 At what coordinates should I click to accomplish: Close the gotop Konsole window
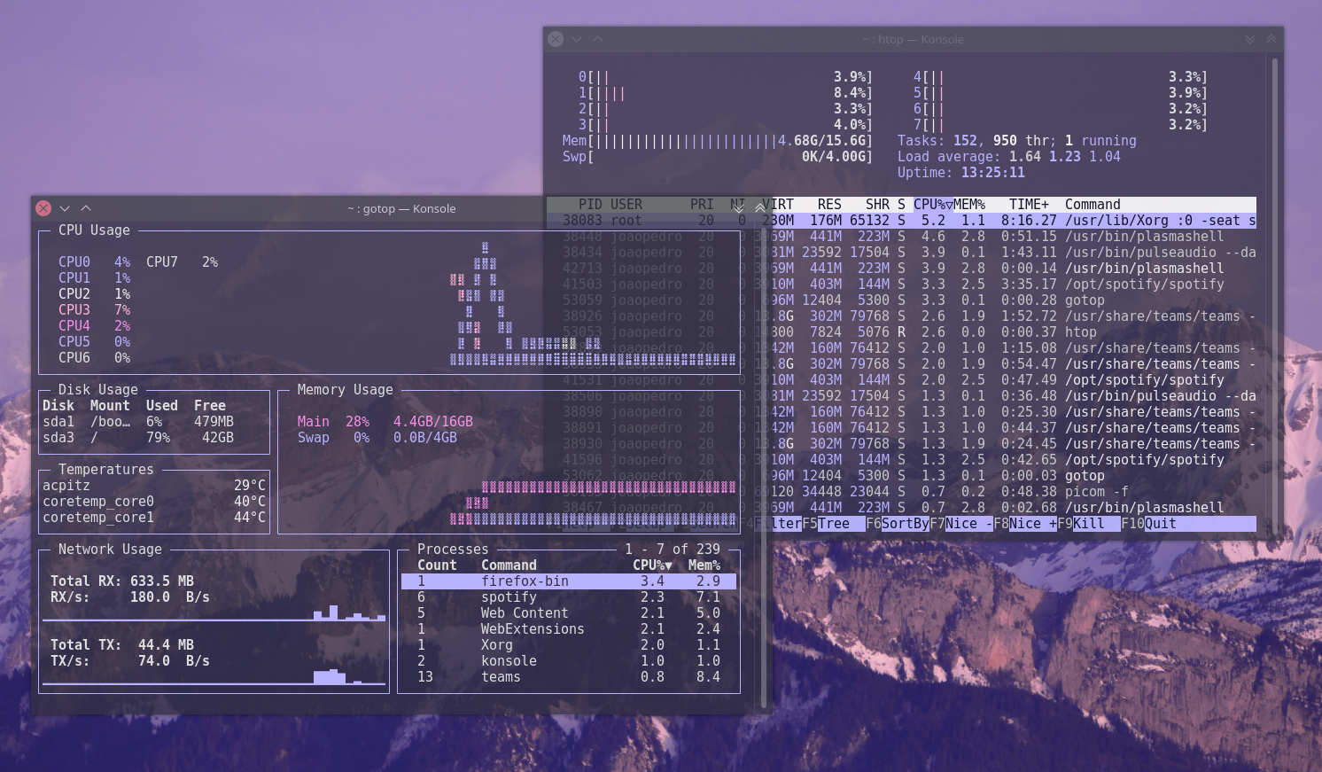[43, 208]
